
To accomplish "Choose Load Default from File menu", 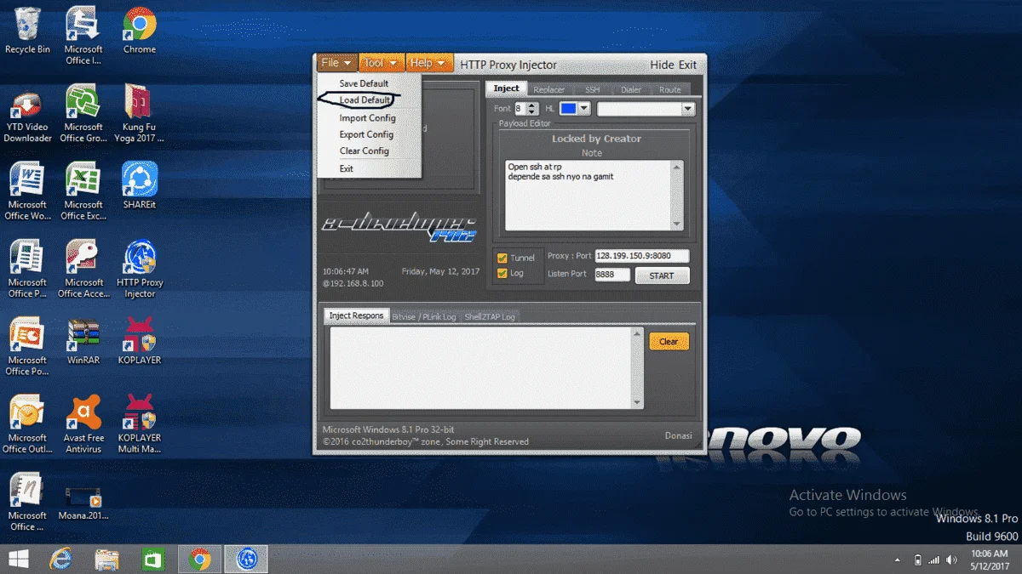I will pos(365,100).
